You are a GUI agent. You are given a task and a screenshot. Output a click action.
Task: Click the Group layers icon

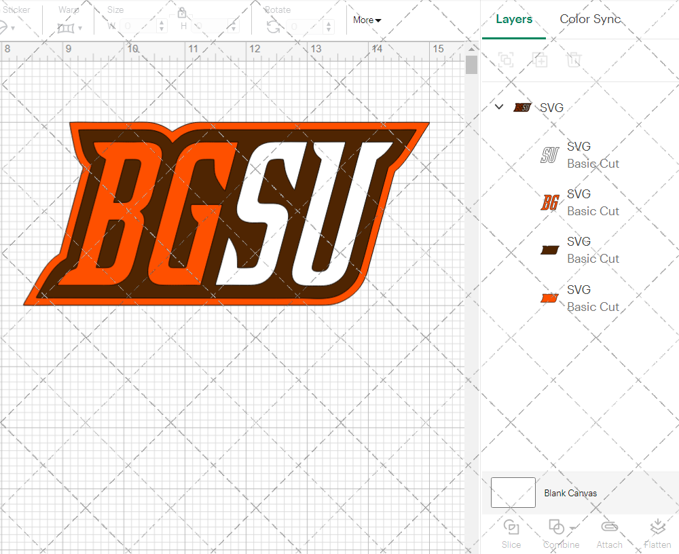[506, 60]
